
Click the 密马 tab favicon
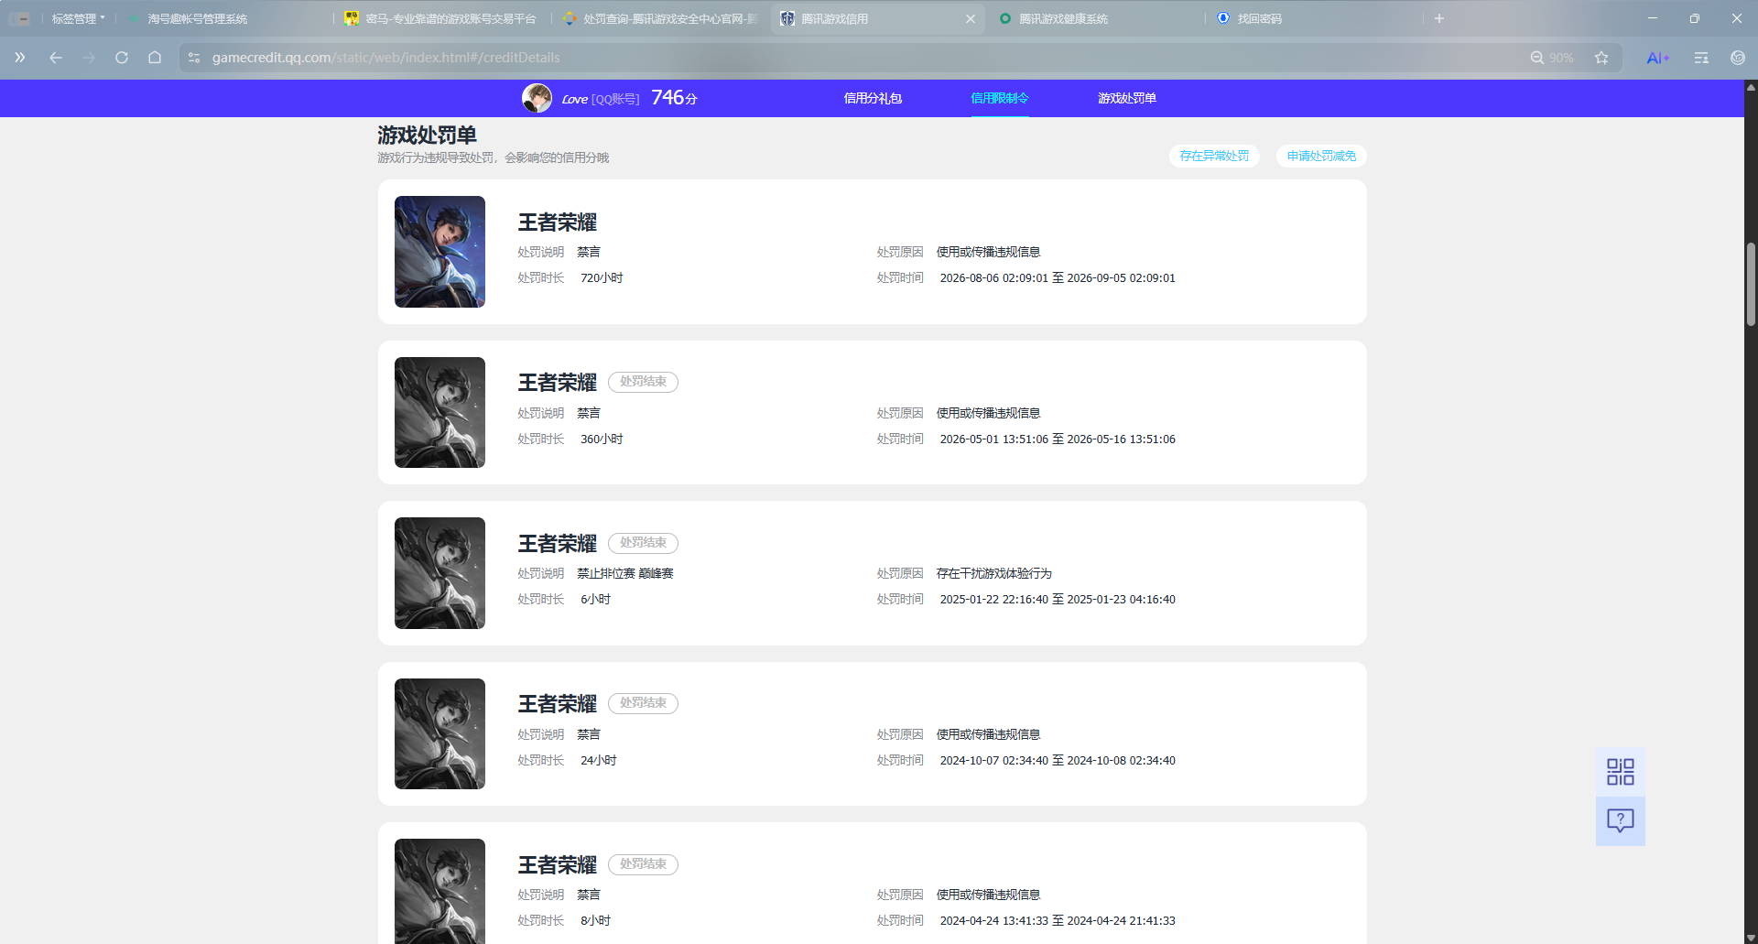[x=352, y=18]
